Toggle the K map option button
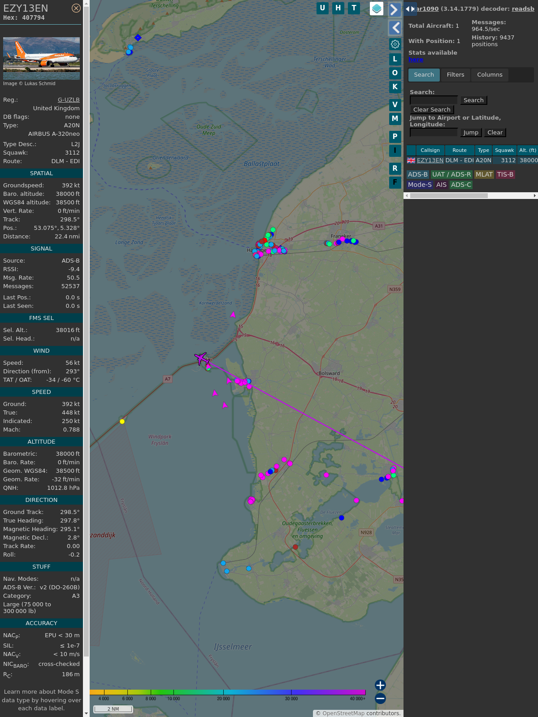 coord(395,87)
